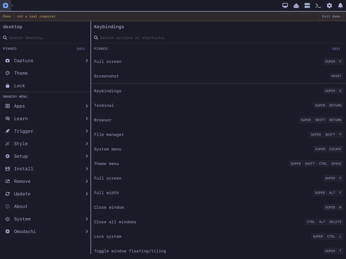Select the Browser keybinding row
The image size is (346, 259).
tap(219, 120)
